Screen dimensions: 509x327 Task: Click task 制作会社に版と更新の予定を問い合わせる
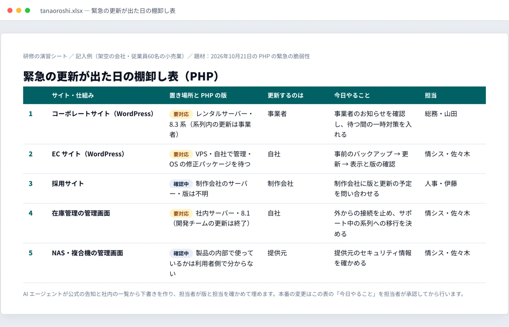coord(373,189)
